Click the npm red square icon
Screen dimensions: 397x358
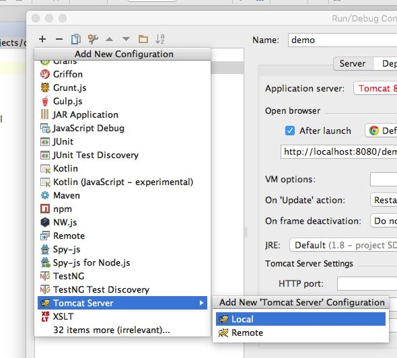coord(45,209)
